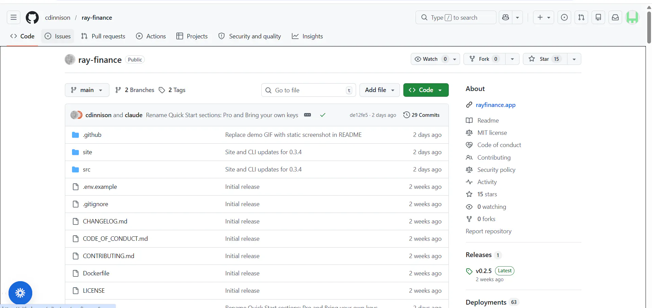Open the Deployments section heading
Image resolution: width=652 pixels, height=308 pixels.
pyautogui.click(x=486, y=302)
